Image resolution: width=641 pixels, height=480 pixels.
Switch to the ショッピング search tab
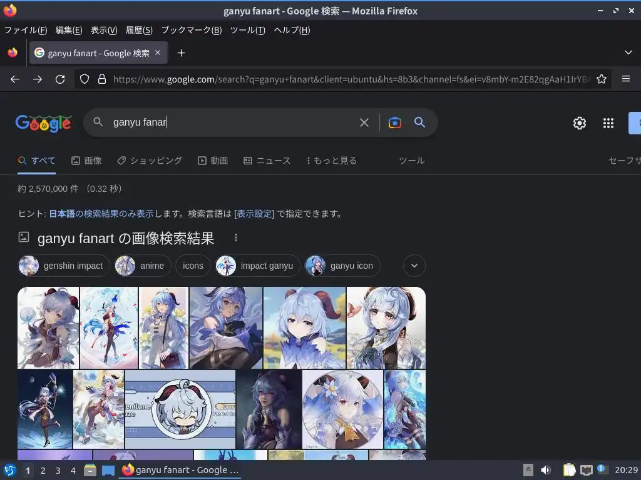(150, 161)
